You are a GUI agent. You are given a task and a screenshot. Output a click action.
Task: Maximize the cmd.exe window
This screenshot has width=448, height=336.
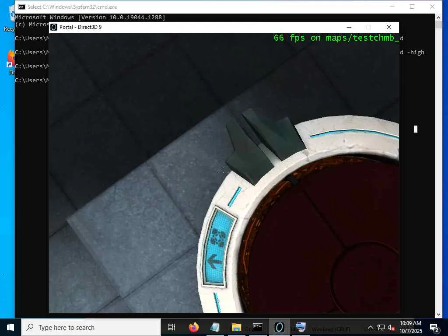[412, 7]
